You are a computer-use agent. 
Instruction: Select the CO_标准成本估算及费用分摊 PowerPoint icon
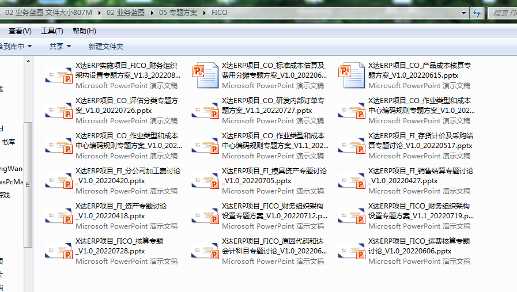click(x=205, y=75)
